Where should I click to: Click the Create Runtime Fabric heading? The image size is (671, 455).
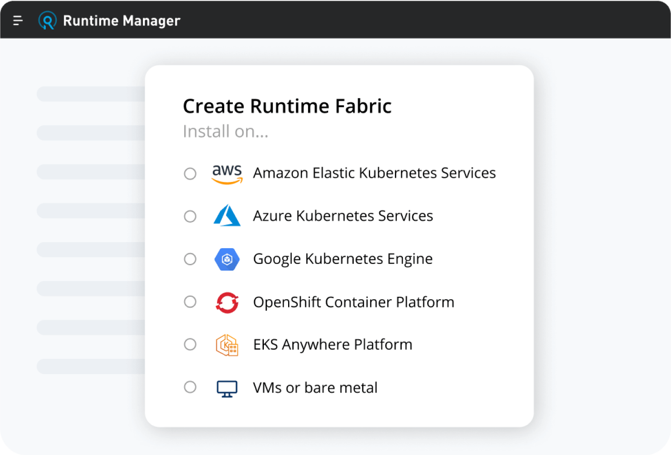coord(287,106)
